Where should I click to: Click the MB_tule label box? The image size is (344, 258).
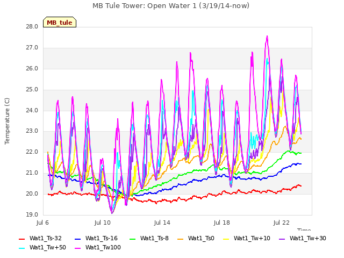click(x=60, y=22)
